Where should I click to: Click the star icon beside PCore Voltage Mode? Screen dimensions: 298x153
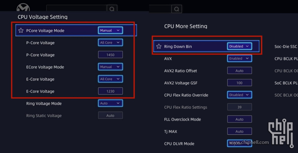pyautogui.click(x=21, y=30)
